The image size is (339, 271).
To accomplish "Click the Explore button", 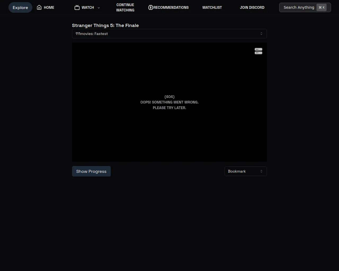I will point(20,7).
